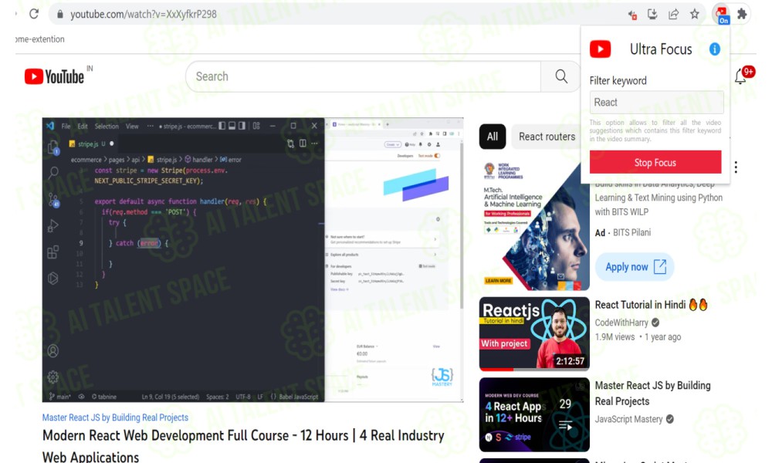Click Spaces: 2 in the status bar
772x463 pixels.
click(217, 397)
